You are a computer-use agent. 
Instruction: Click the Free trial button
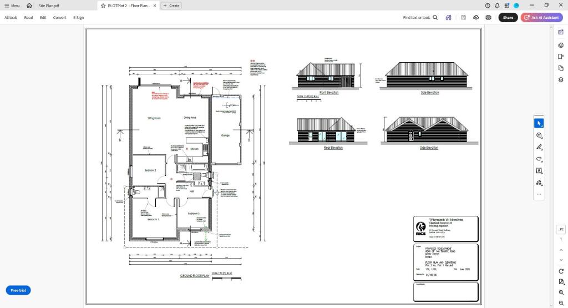pyautogui.click(x=18, y=290)
